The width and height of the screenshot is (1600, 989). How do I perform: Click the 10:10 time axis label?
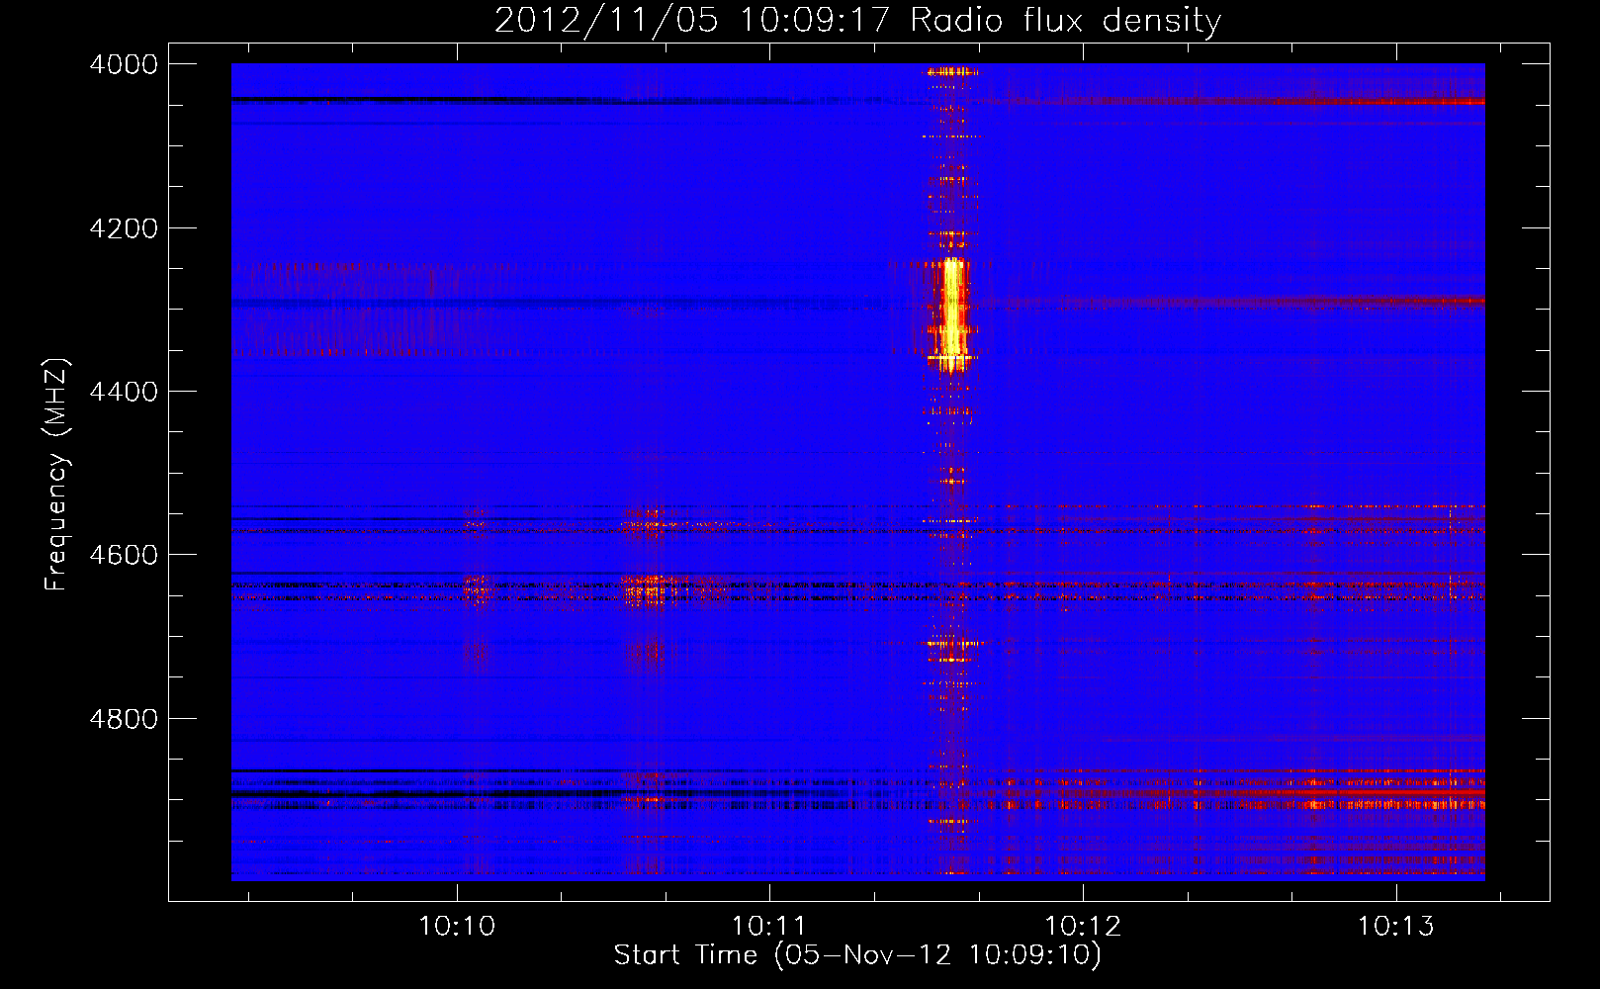coord(457,927)
